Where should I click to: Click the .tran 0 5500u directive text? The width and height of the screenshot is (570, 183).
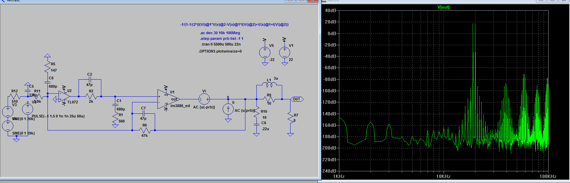coord(221,44)
